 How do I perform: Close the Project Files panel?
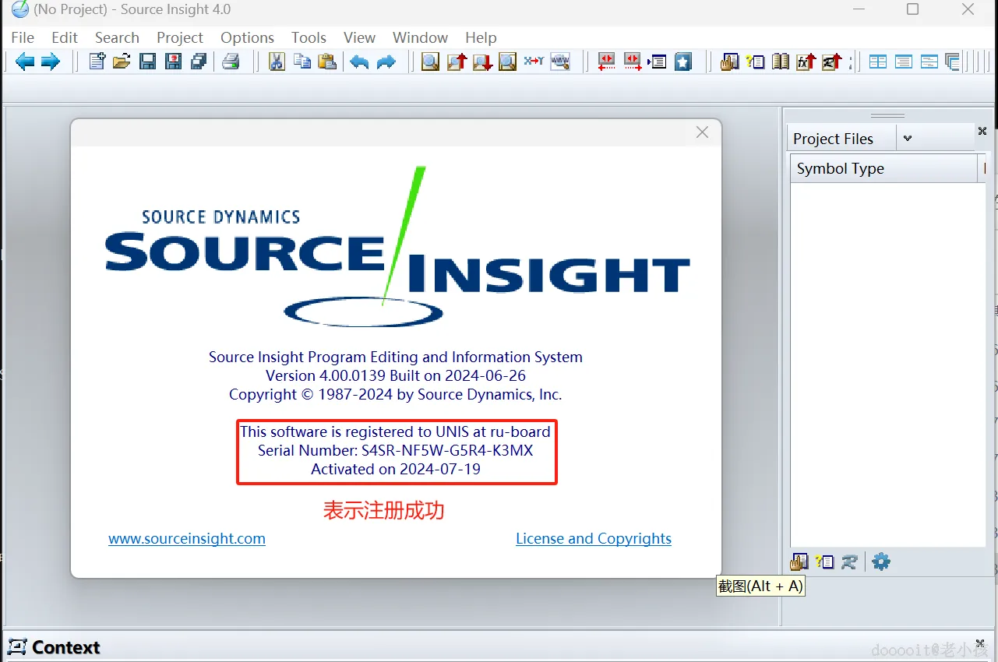point(982,132)
